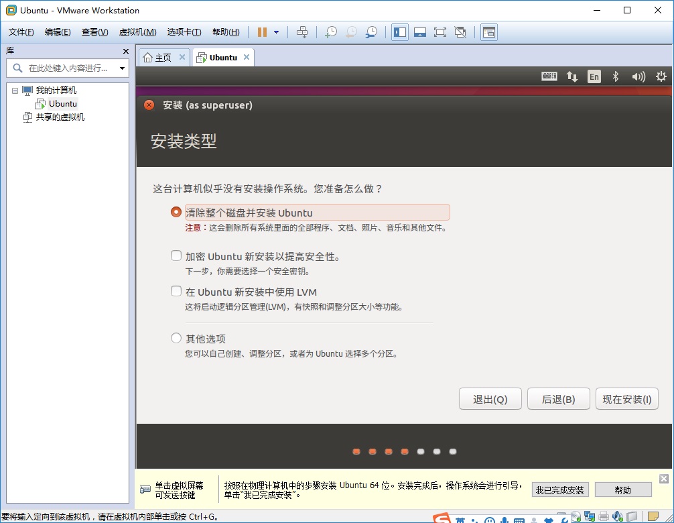Click the network adapter status icon
The height and width of the screenshot is (523, 674).
coord(590,516)
